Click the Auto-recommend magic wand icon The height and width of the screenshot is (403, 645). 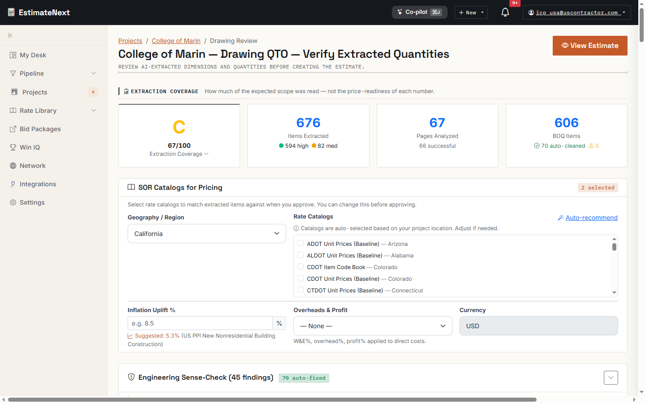point(560,218)
